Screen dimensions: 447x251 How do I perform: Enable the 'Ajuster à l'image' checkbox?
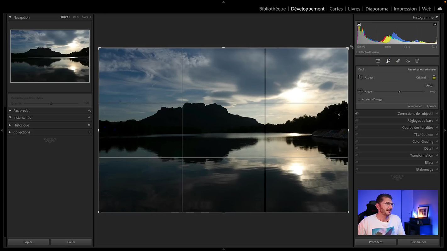pyautogui.click(x=359, y=99)
